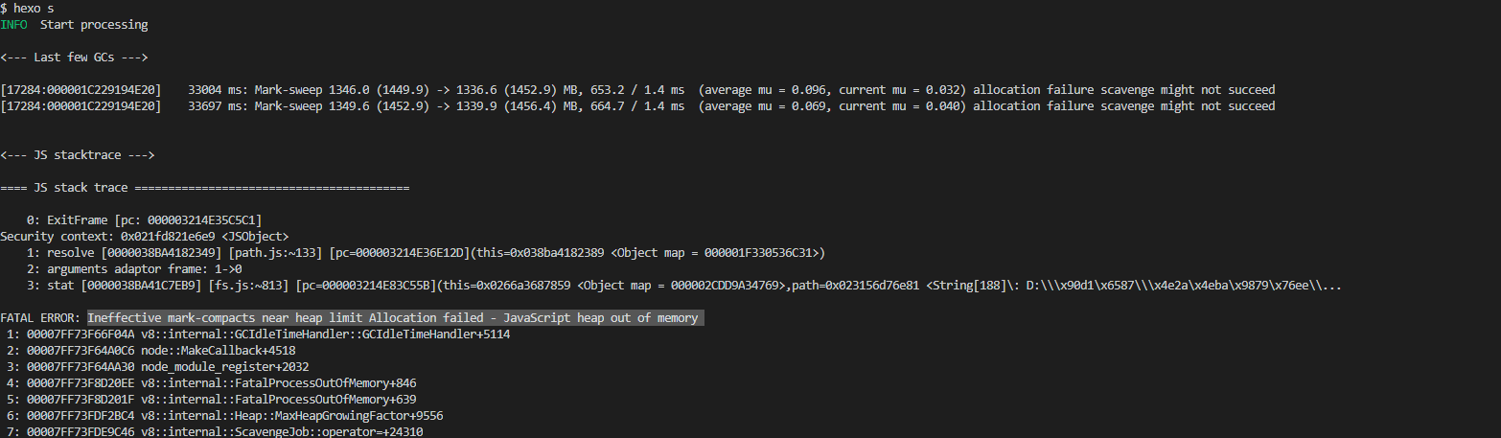
Task: Click the "Start processing" text
Action: pyautogui.click(x=94, y=24)
